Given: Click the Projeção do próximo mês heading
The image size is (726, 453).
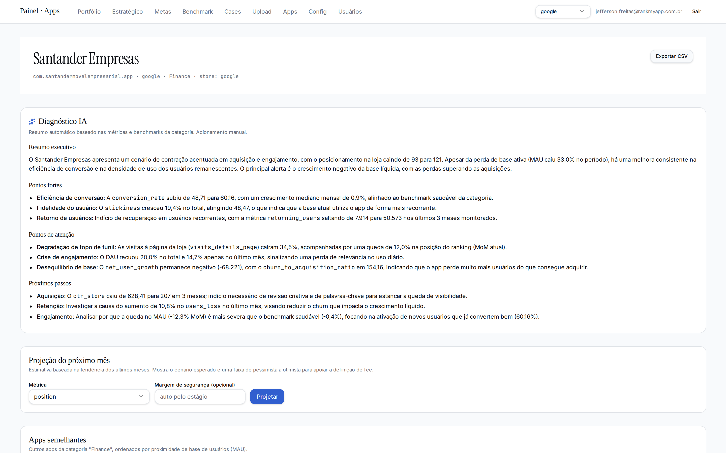Looking at the screenshot, I should click(x=69, y=360).
